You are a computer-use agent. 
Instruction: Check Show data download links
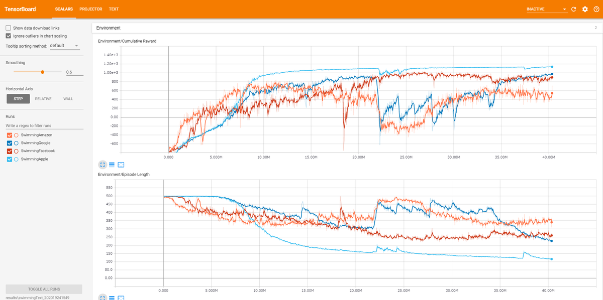click(x=9, y=28)
